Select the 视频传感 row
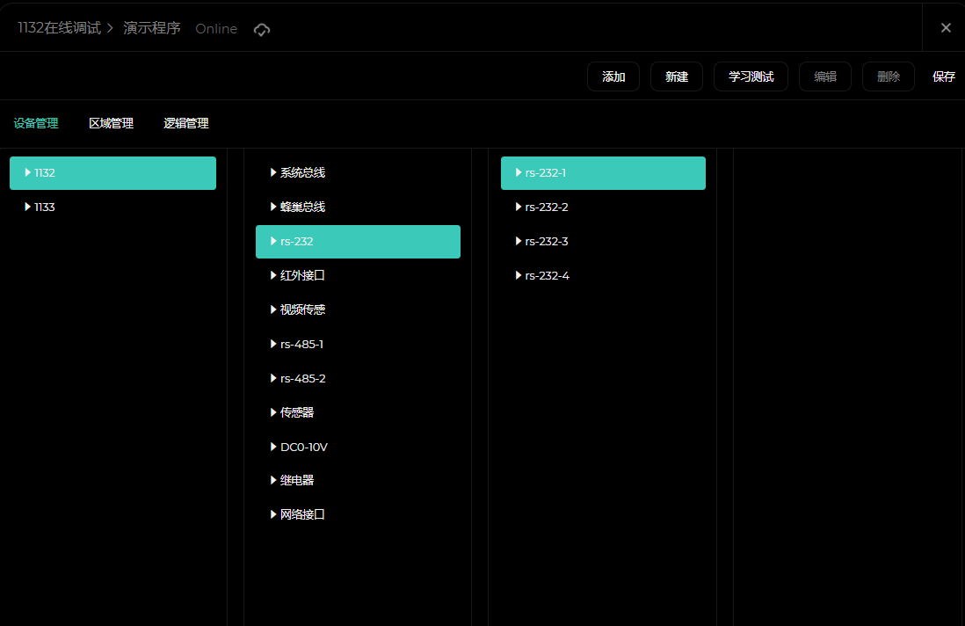 pos(358,310)
